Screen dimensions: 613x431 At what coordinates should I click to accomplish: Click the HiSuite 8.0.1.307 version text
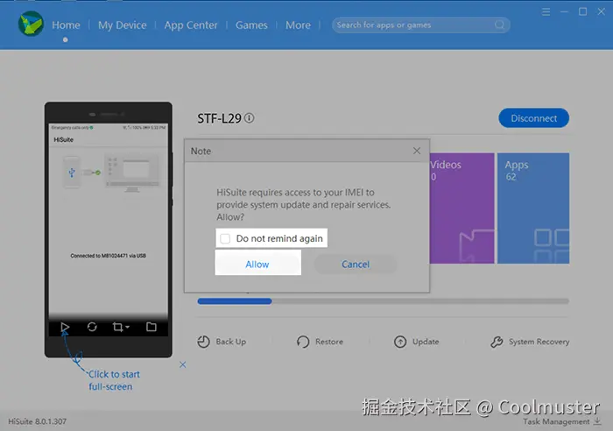click(37, 421)
